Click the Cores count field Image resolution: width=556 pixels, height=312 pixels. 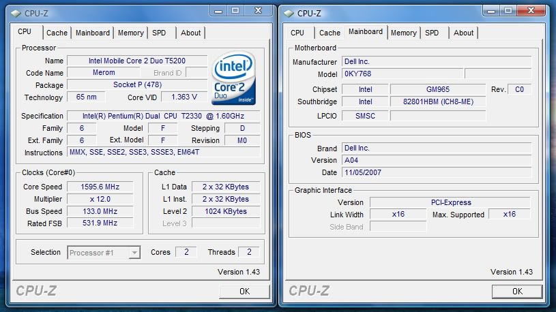tap(186, 252)
